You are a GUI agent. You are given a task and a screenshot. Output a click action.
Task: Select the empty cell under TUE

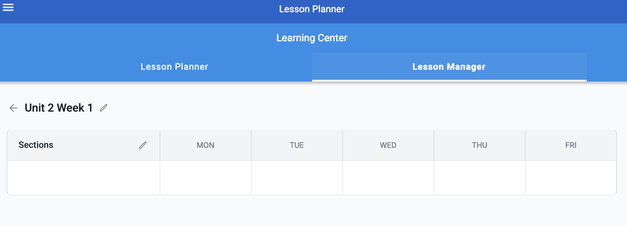[x=297, y=178]
